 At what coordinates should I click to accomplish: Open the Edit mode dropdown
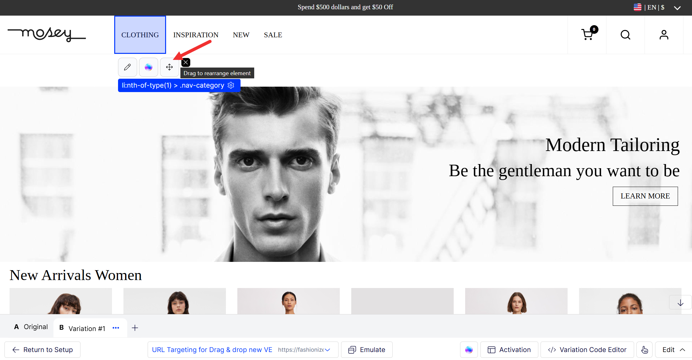point(673,350)
